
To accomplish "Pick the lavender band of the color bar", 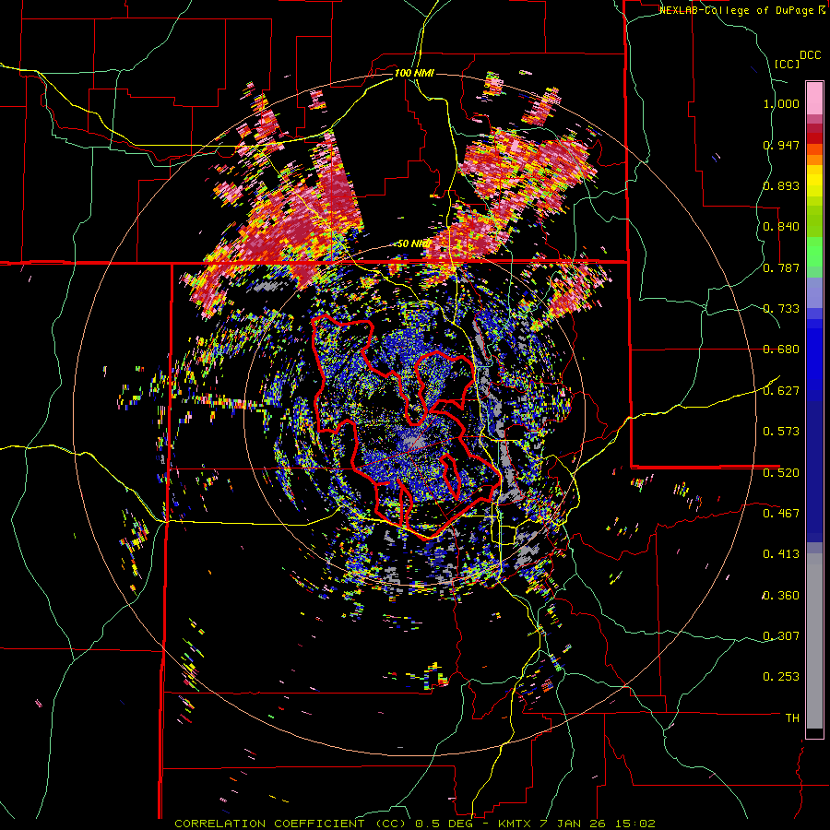I will pos(814,292).
